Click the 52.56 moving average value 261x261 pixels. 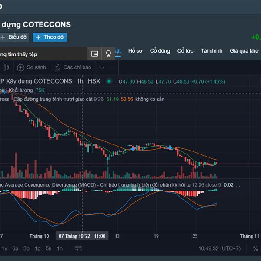tap(127, 99)
